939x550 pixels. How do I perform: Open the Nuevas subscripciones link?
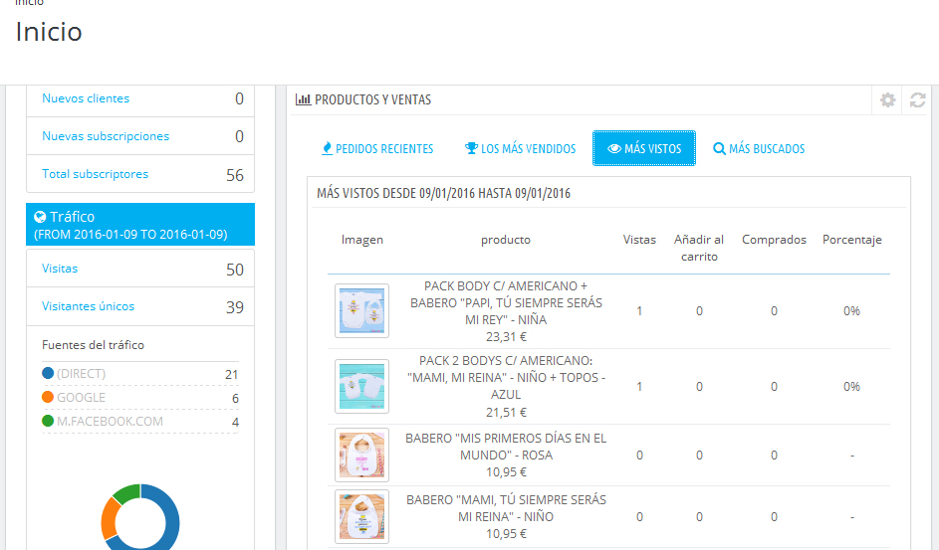click(x=106, y=136)
